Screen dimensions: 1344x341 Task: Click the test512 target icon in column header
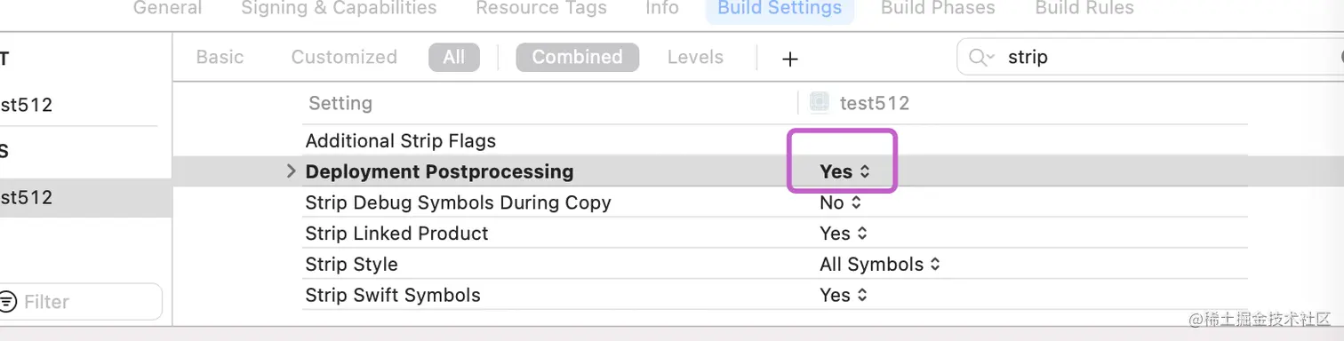point(820,103)
